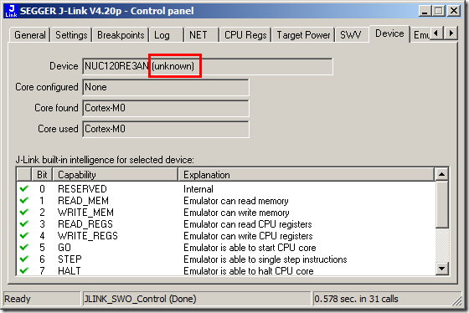Viewport: 469px width, 313px height.
Task: Click the green checkmark for WRITE_REGS
Action: [x=24, y=235]
